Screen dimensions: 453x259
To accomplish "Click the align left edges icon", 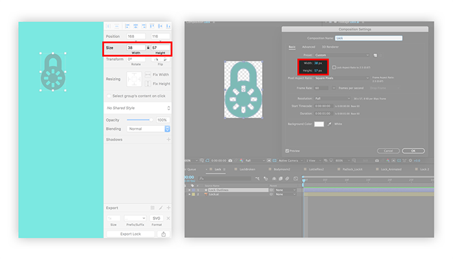I will [x=127, y=26].
